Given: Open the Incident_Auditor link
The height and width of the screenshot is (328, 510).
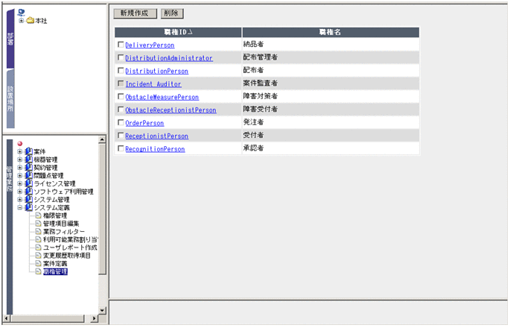Looking at the screenshot, I should pyautogui.click(x=153, y=84).
